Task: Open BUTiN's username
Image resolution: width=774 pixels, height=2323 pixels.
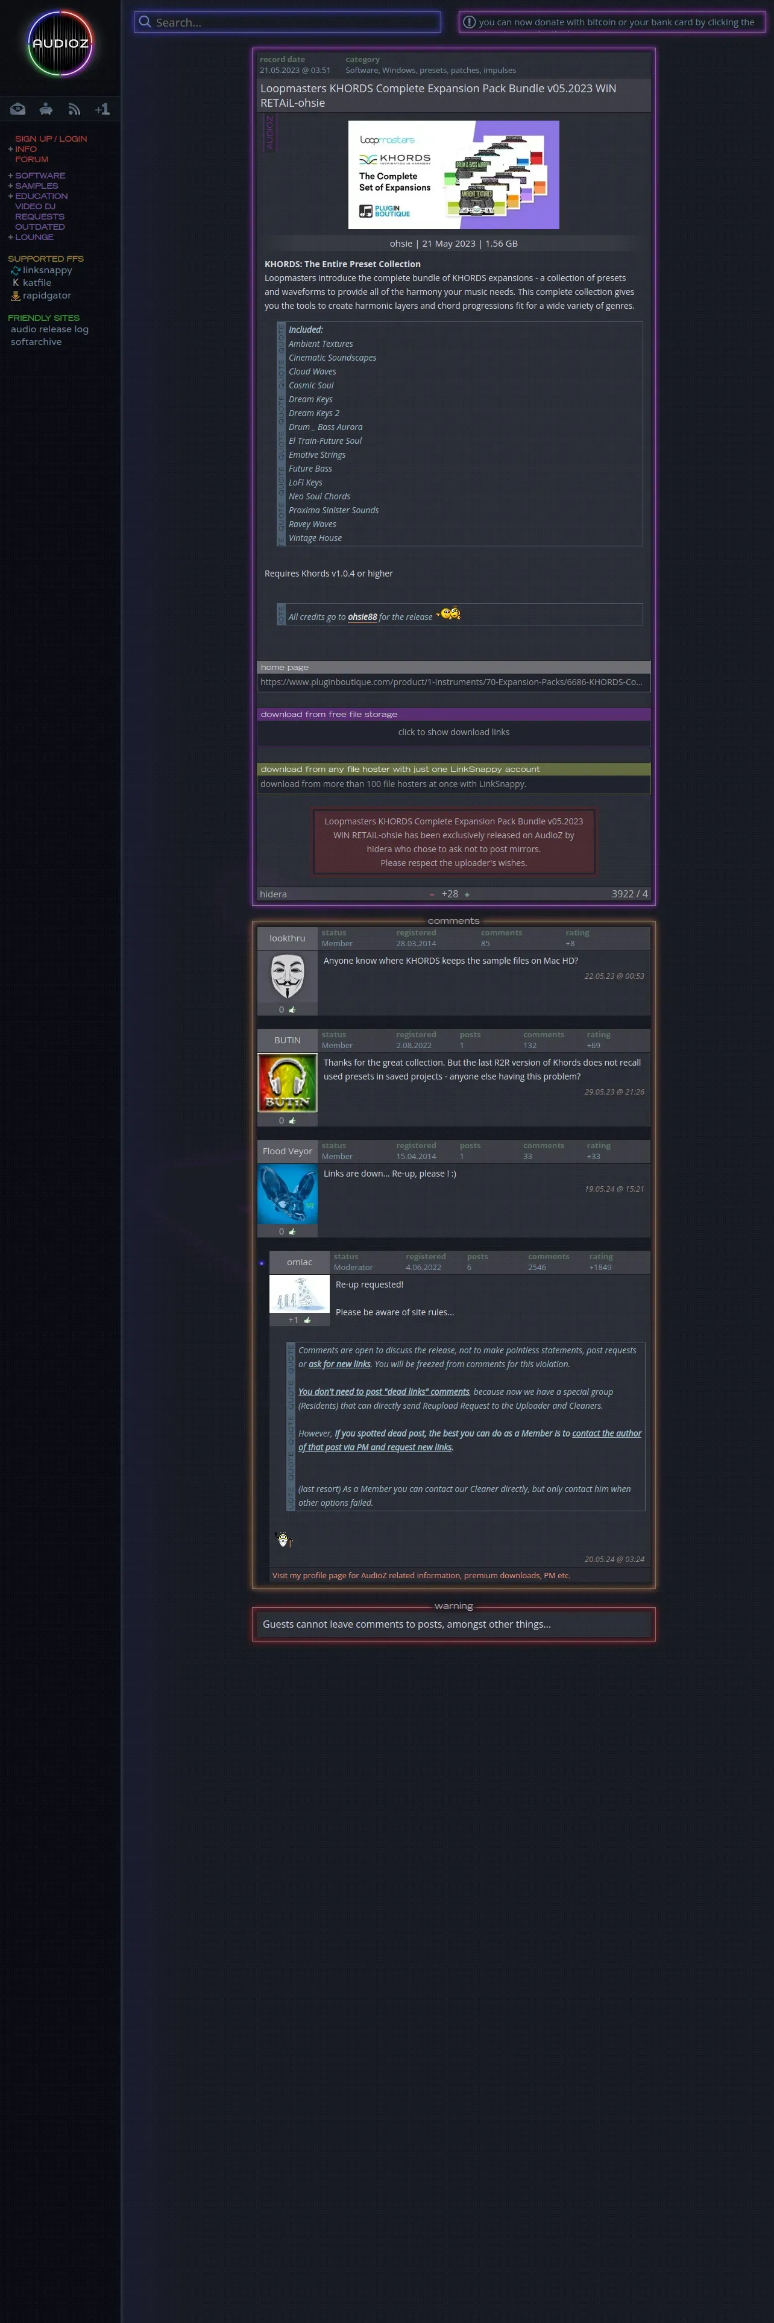Action: [288, 1040]
